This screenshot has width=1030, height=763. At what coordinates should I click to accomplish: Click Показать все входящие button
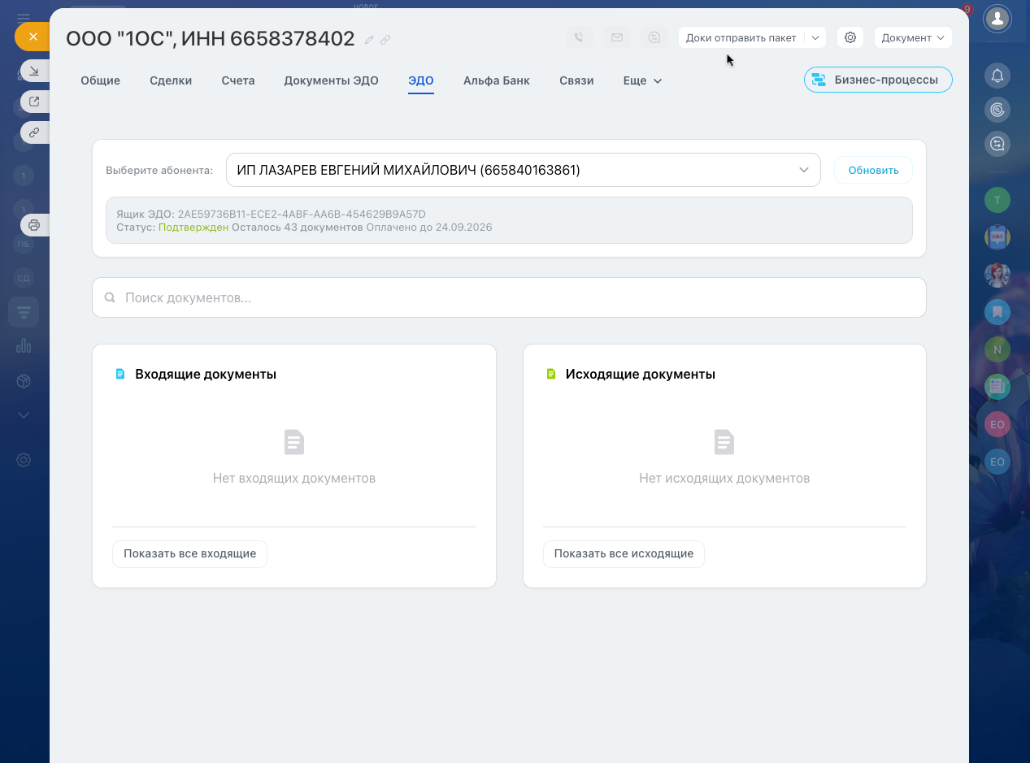(189, 553)
